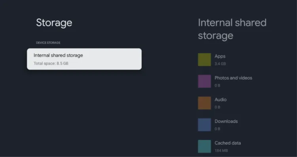Screen dimensions: 297x157
Task: Click the purple Photos and videos swatch
Action: click(204, 81)
